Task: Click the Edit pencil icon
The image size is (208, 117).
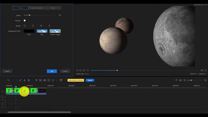Action: tap(20, 80)
